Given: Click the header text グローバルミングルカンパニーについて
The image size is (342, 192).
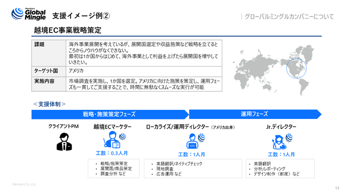Looking at the screenshot, I should [x=289, y=17].
